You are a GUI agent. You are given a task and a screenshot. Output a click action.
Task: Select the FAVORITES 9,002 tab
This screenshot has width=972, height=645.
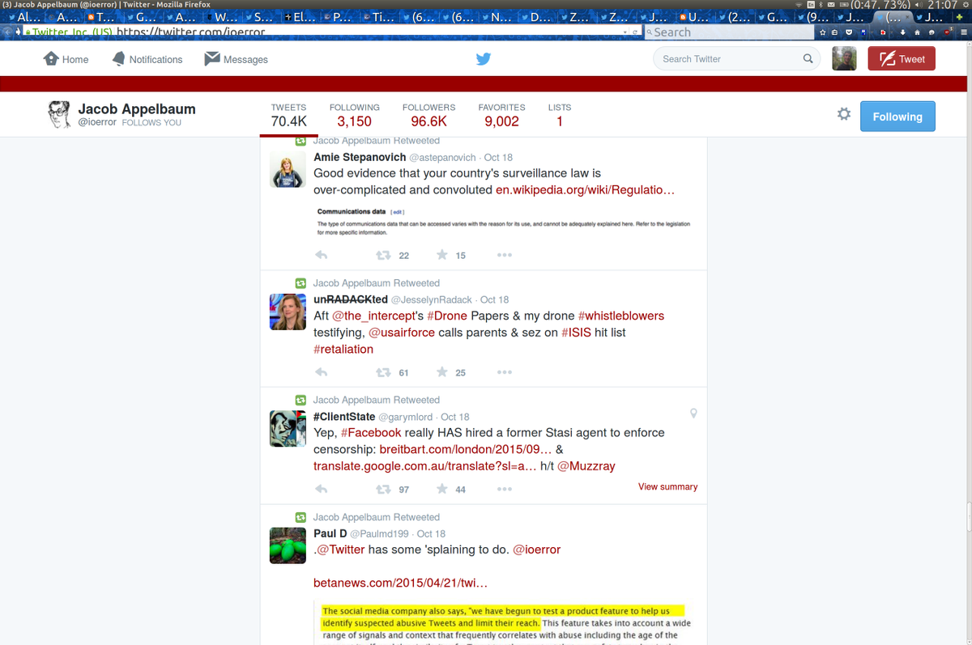click(501, 115)
